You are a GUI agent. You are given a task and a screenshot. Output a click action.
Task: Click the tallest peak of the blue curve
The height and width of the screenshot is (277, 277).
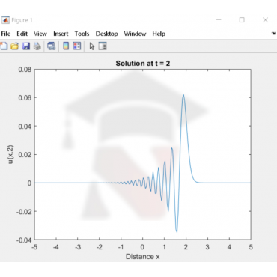tap(183, 95)
